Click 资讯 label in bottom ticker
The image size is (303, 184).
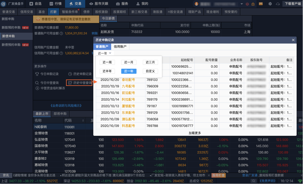pos(6,175)
